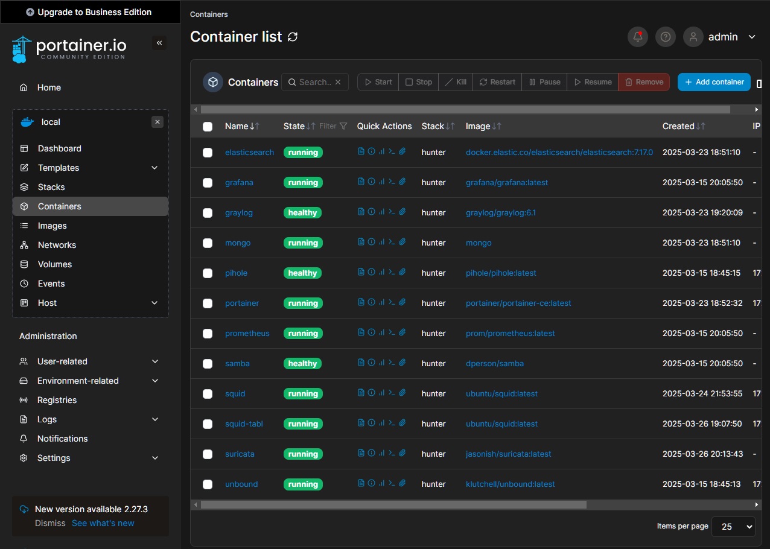Click the right scroll arrow on the bottom scrollbar

(x=757, y=504)
